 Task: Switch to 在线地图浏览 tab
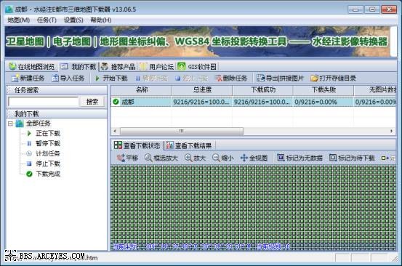tap(32, 67)
